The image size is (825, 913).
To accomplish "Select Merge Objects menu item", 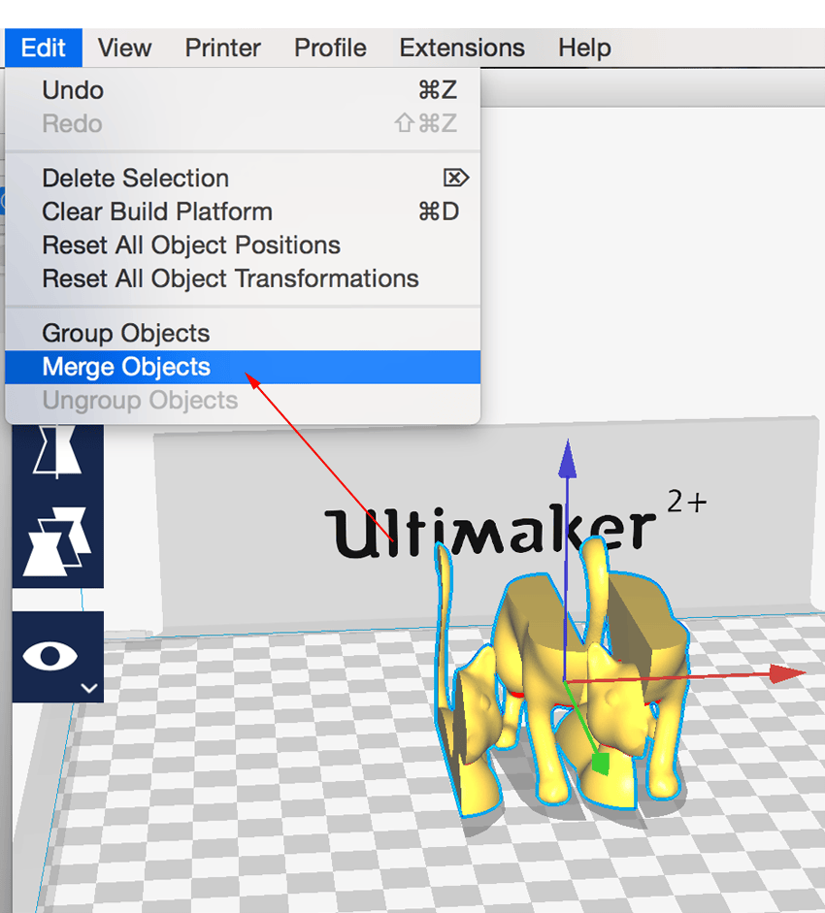I will (x=243, y=367).
